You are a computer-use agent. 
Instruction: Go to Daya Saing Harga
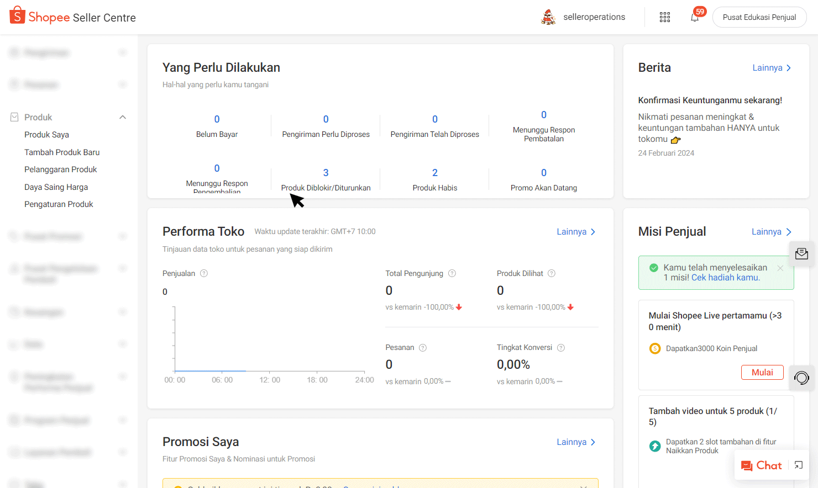coord(56,187)
